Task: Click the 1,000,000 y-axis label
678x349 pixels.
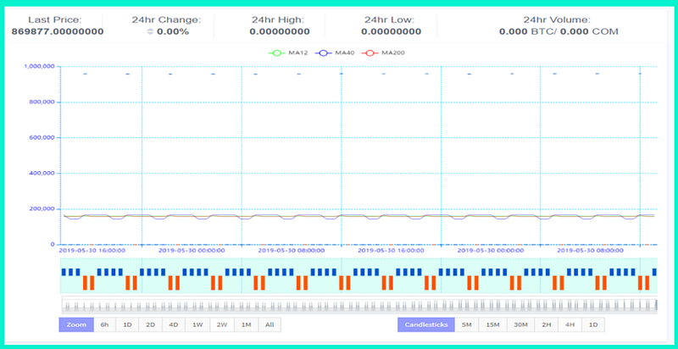Action: (39, 67)
